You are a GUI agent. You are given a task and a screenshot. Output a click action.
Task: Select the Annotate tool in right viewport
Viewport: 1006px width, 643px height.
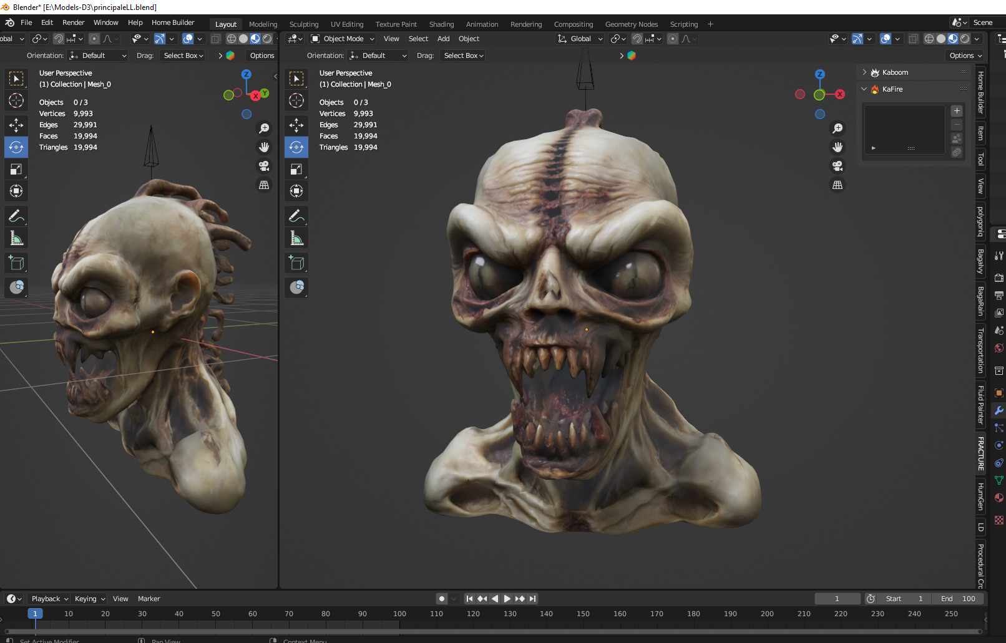click(296, 216)
